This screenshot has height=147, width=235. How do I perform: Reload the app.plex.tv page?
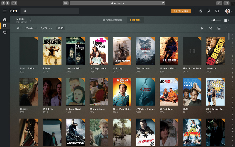pos(163,3)
